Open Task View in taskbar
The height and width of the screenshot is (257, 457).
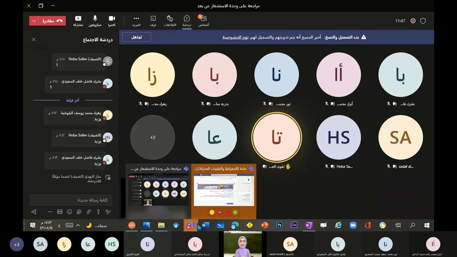(x=398, y=225)
